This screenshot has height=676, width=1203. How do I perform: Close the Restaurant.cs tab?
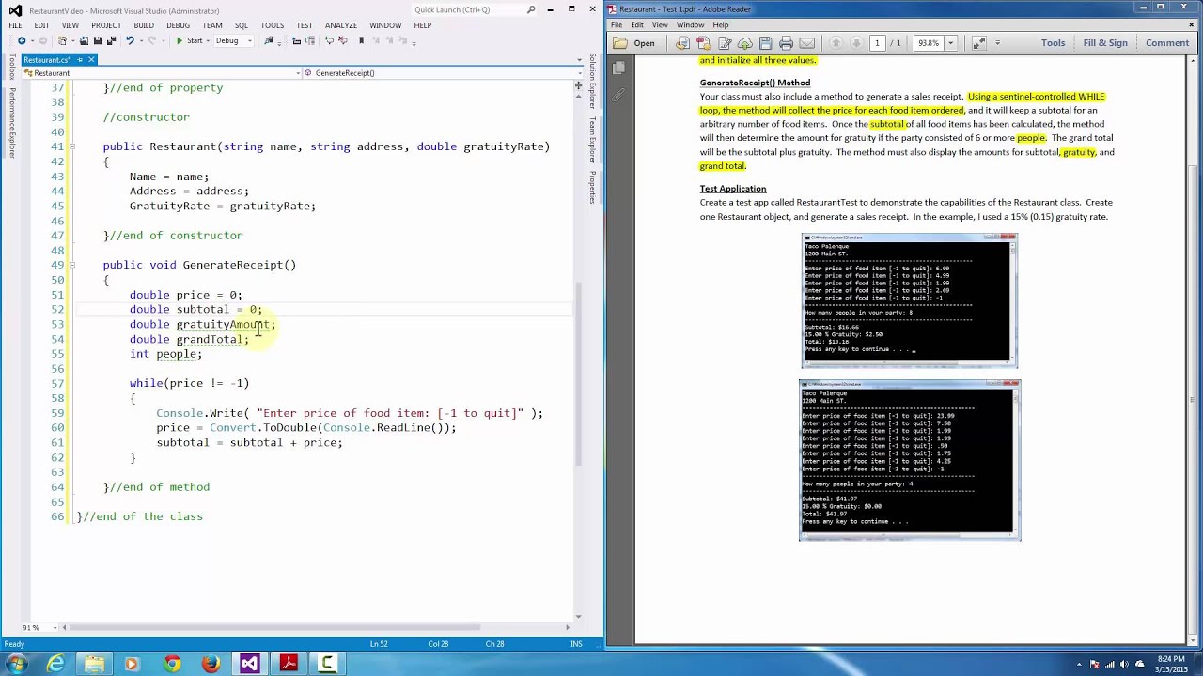(x=91, y=60)
